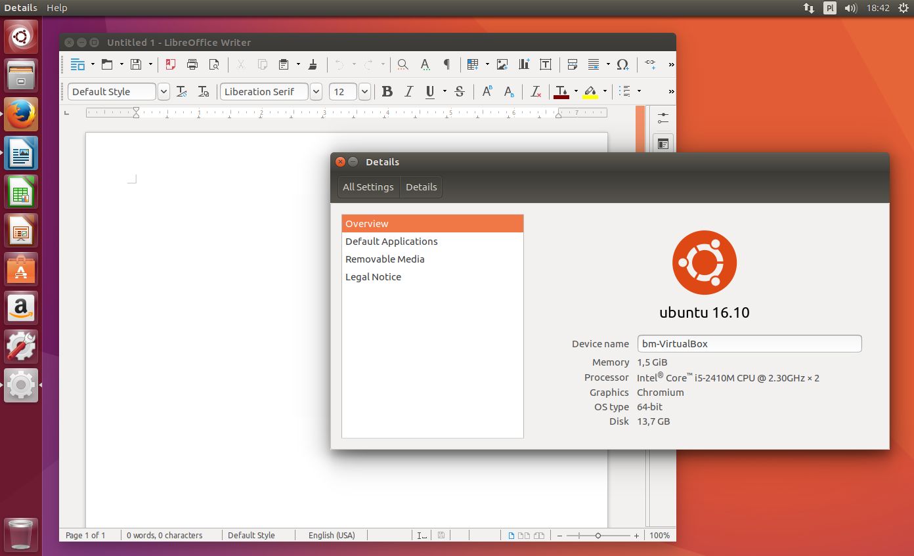Click the Device name text field
This screenshot has width=914, height=556.
(749, 344)
